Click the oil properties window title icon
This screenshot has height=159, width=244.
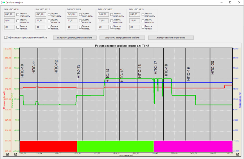3,2
